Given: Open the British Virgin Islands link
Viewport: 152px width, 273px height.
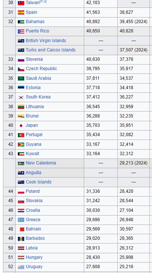Looking at the screenshot, I should tap(46, 41).
